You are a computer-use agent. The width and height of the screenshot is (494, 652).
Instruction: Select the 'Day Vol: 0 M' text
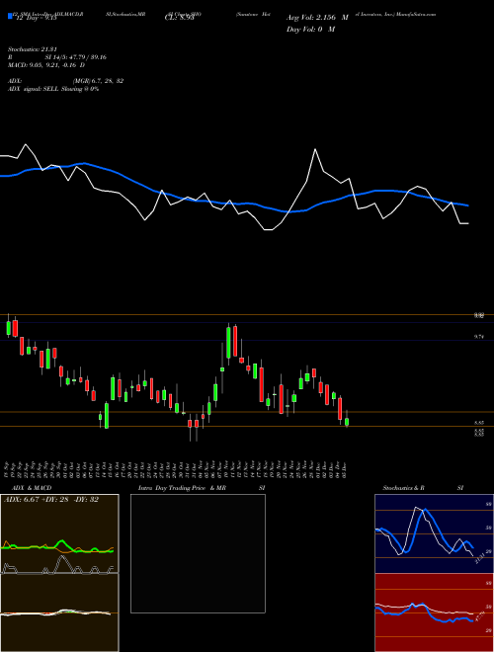(310, 30)
